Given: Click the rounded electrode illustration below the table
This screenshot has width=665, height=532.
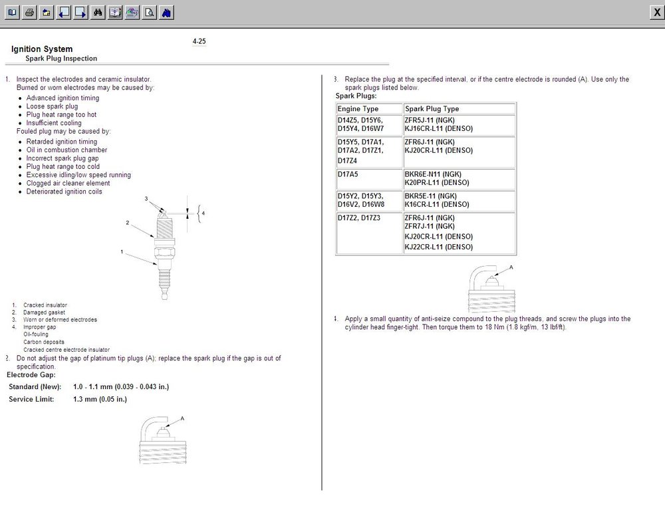Looking at the screenshot, I should 491,289.
